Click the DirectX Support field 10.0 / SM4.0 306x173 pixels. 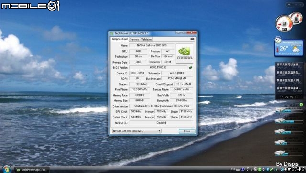click(x=184, y=84)
